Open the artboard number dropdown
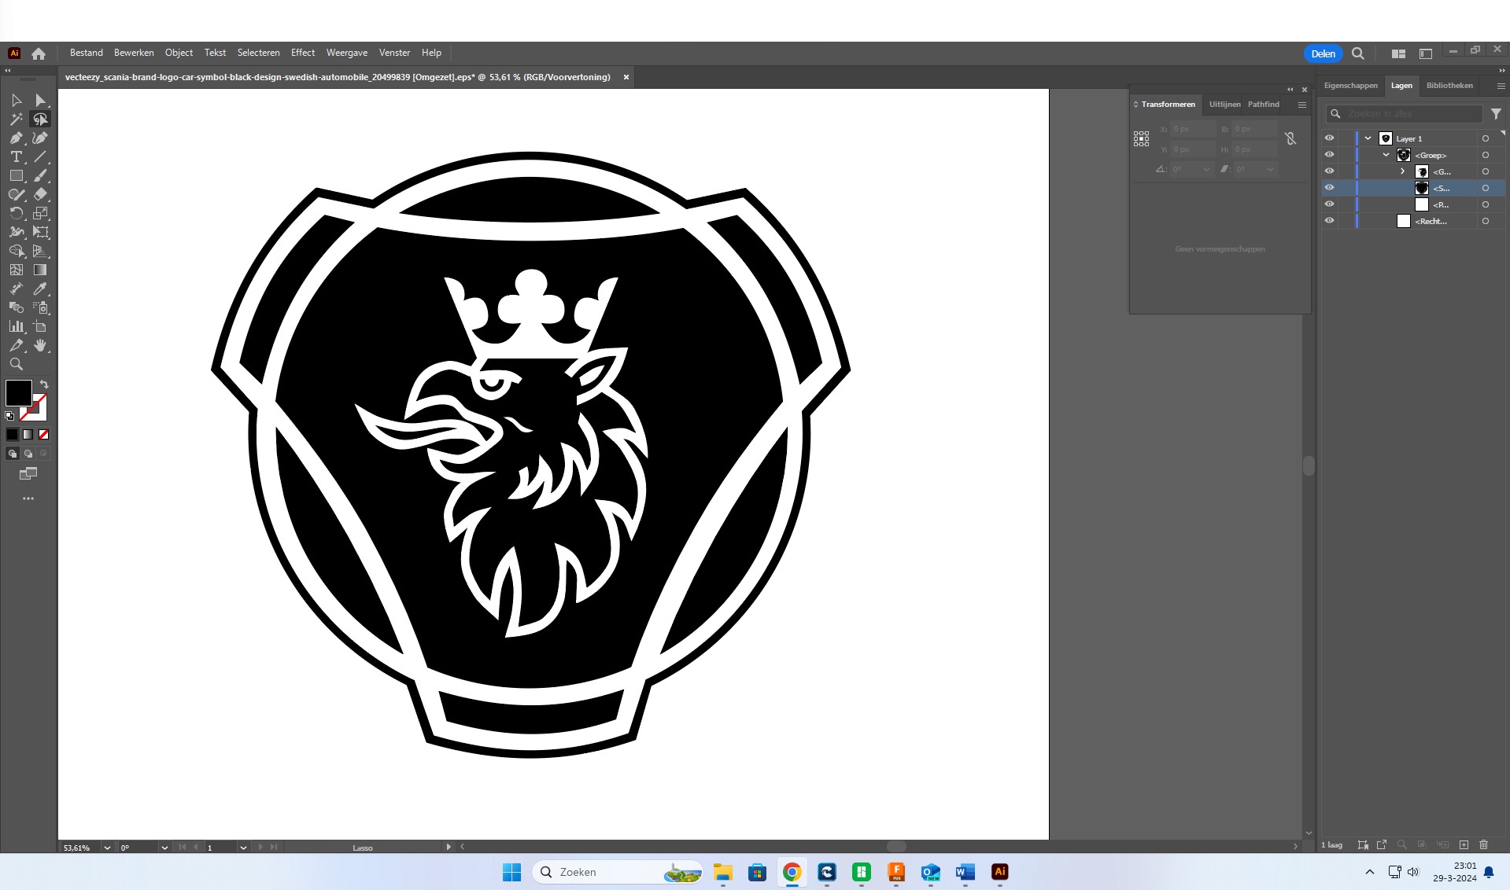 243,848
